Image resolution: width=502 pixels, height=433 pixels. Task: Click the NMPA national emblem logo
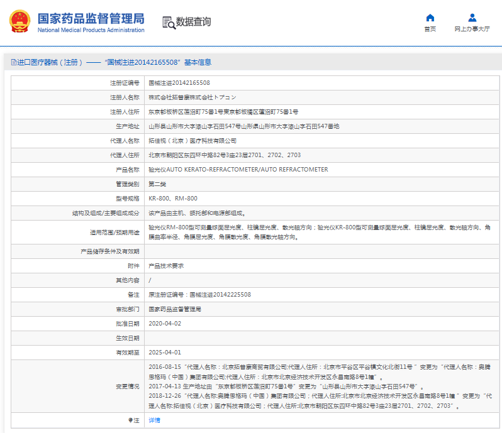pos(20,21)
